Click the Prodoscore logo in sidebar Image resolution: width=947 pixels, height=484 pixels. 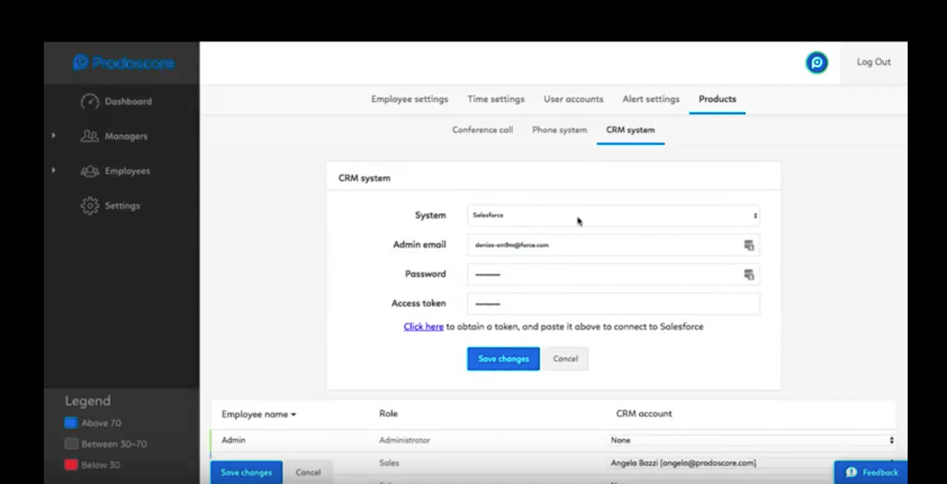[x=123, y=62]
